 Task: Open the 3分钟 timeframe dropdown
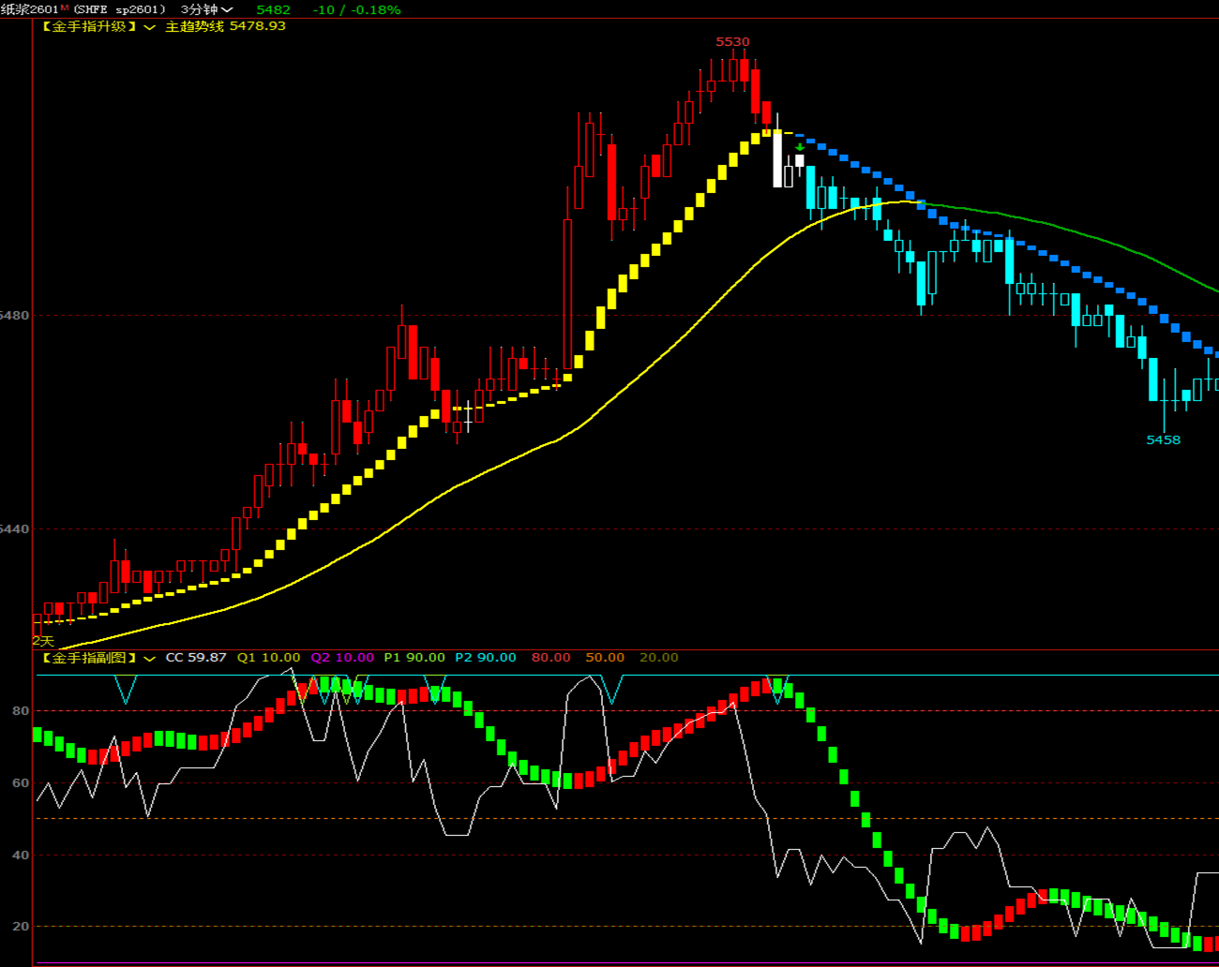pyautogui.click(x=206, y=9)
